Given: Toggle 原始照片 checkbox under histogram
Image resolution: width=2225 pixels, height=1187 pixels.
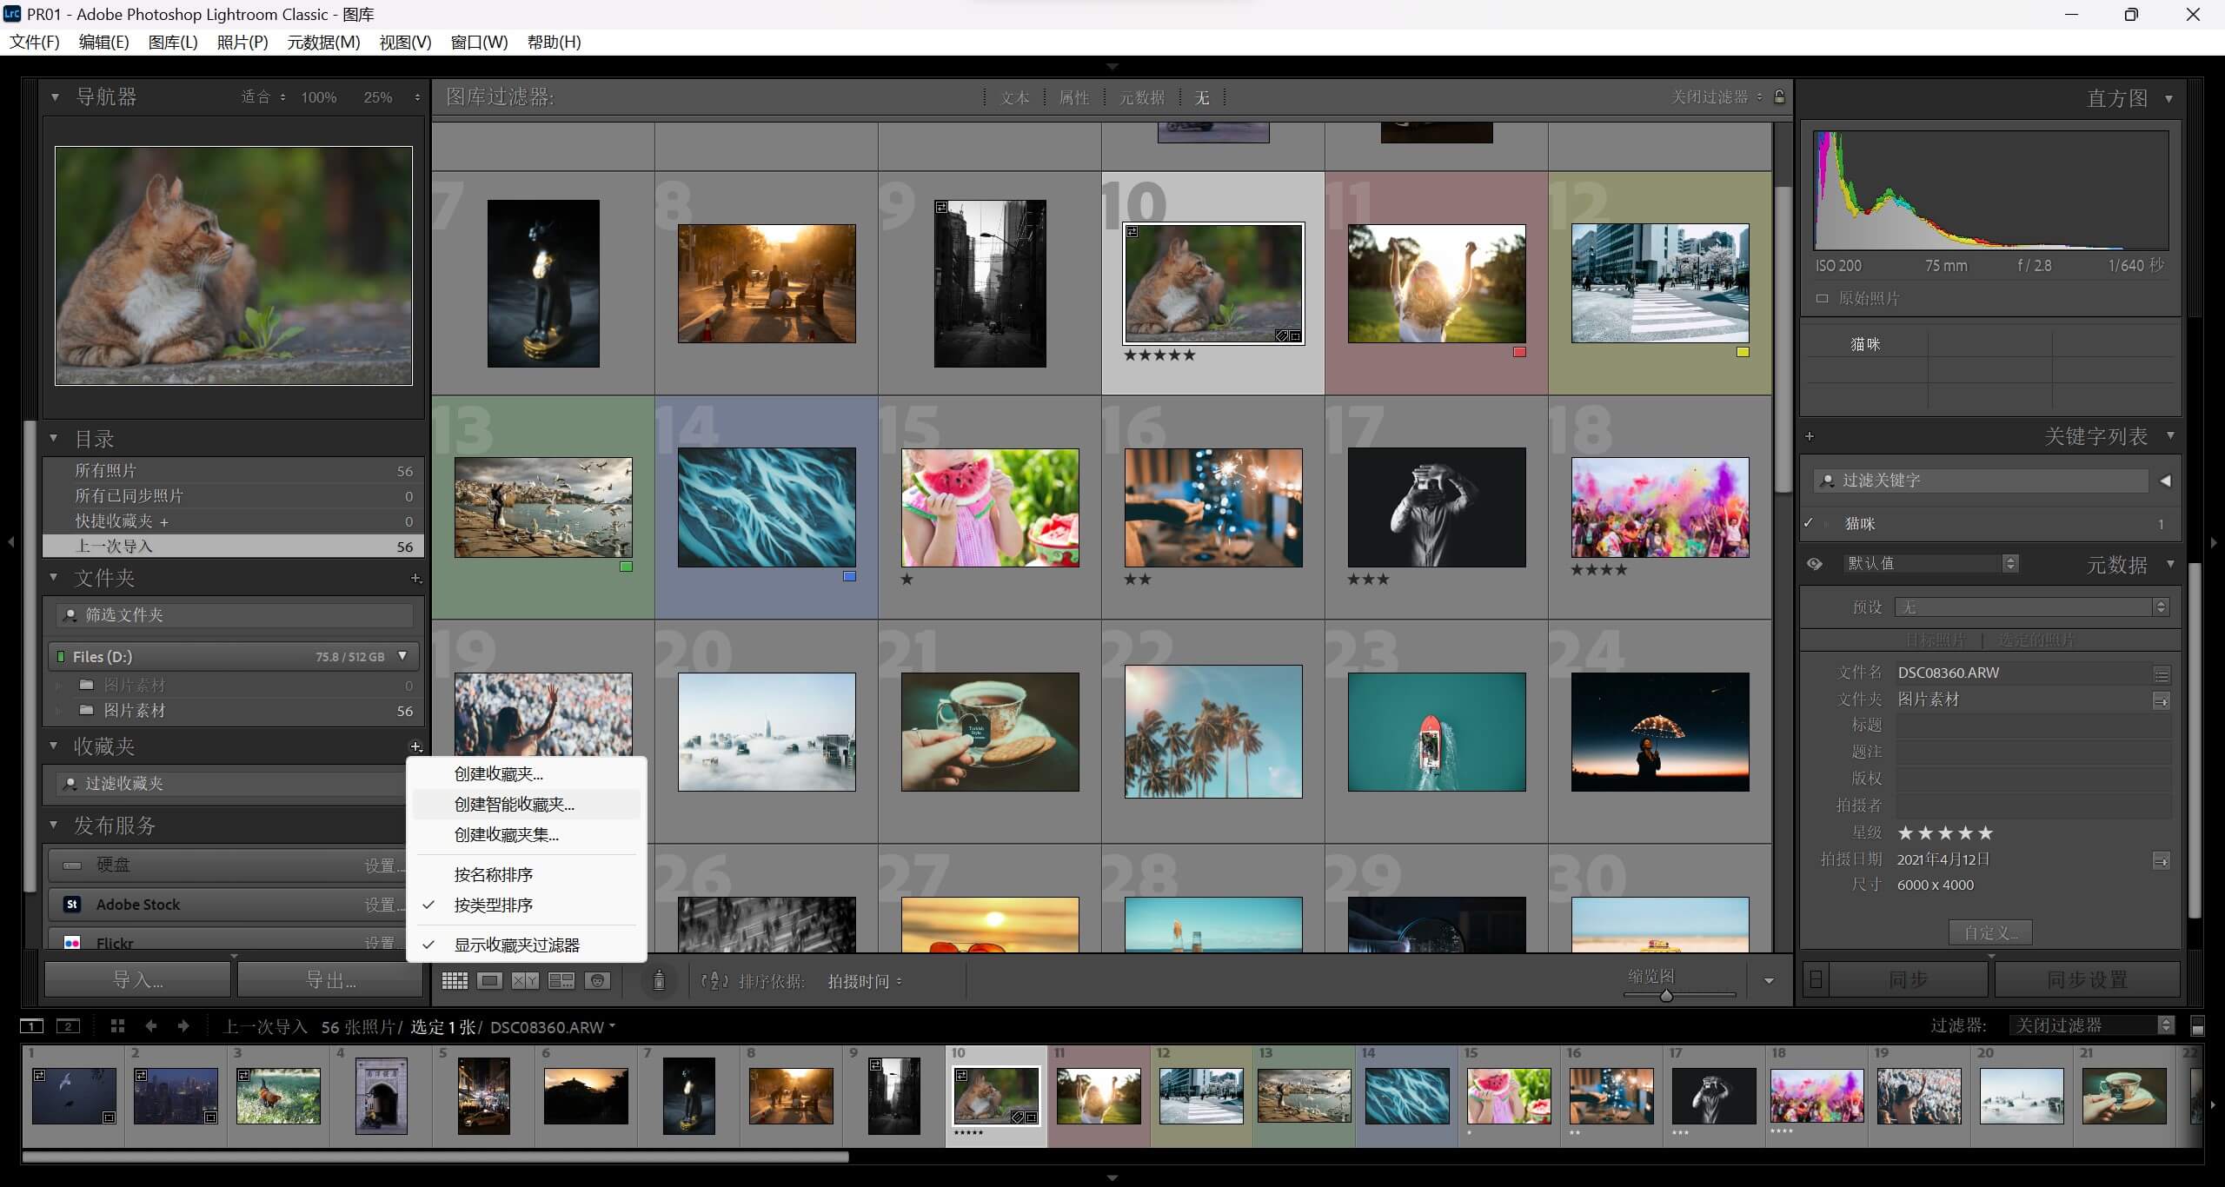Looking at the screenshot, I should [x=1823, y=299].
